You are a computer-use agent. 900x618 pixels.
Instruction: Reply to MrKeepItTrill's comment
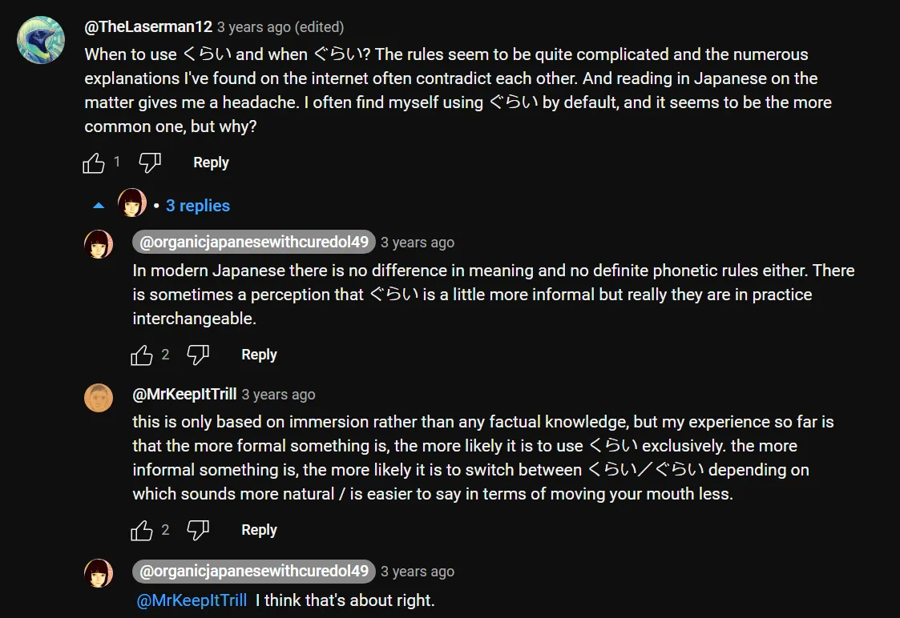(259, 530)
